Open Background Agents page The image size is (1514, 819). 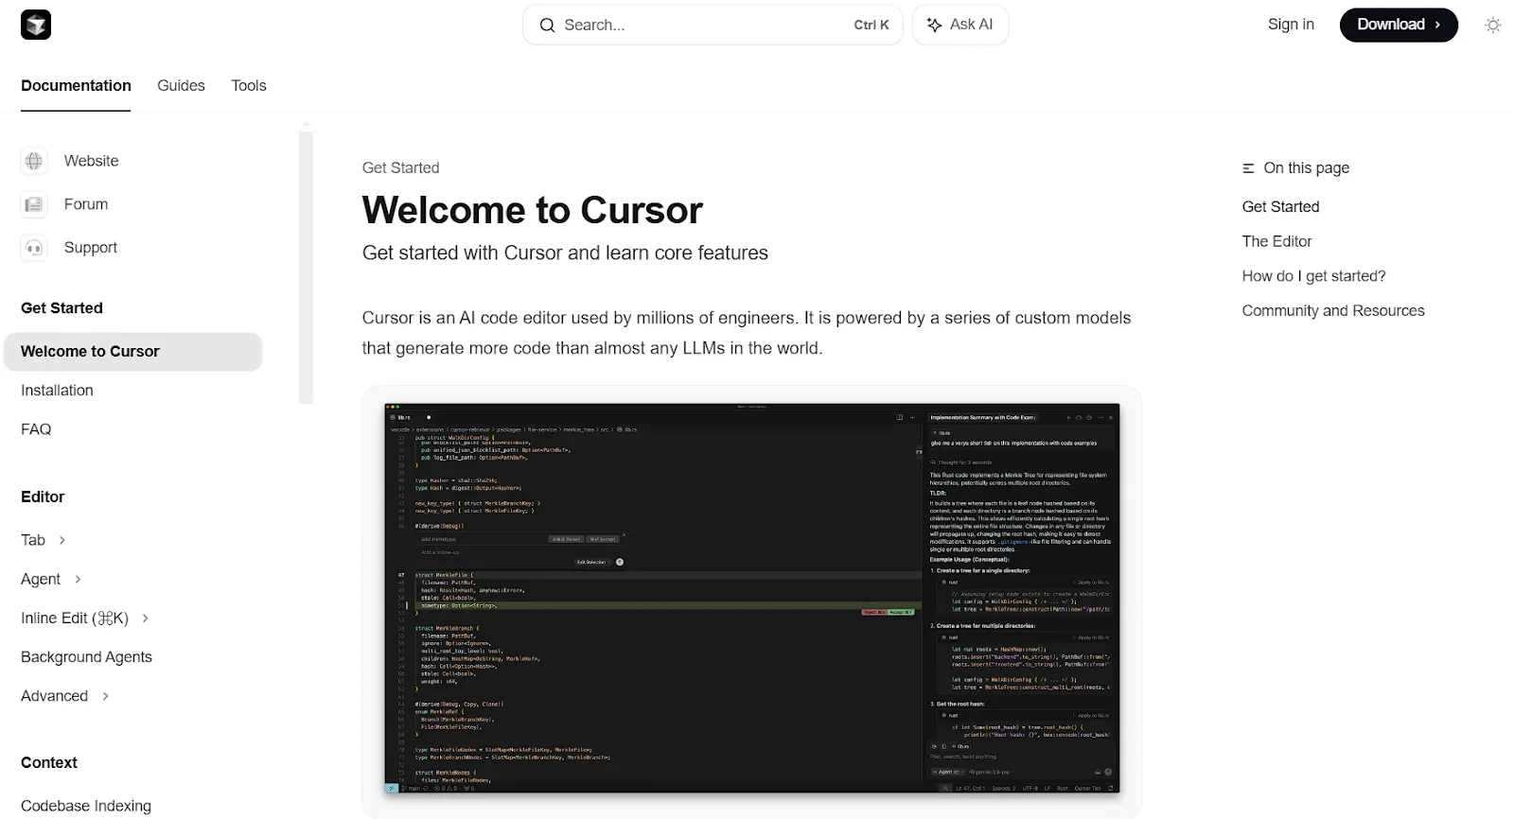point(86,657)
